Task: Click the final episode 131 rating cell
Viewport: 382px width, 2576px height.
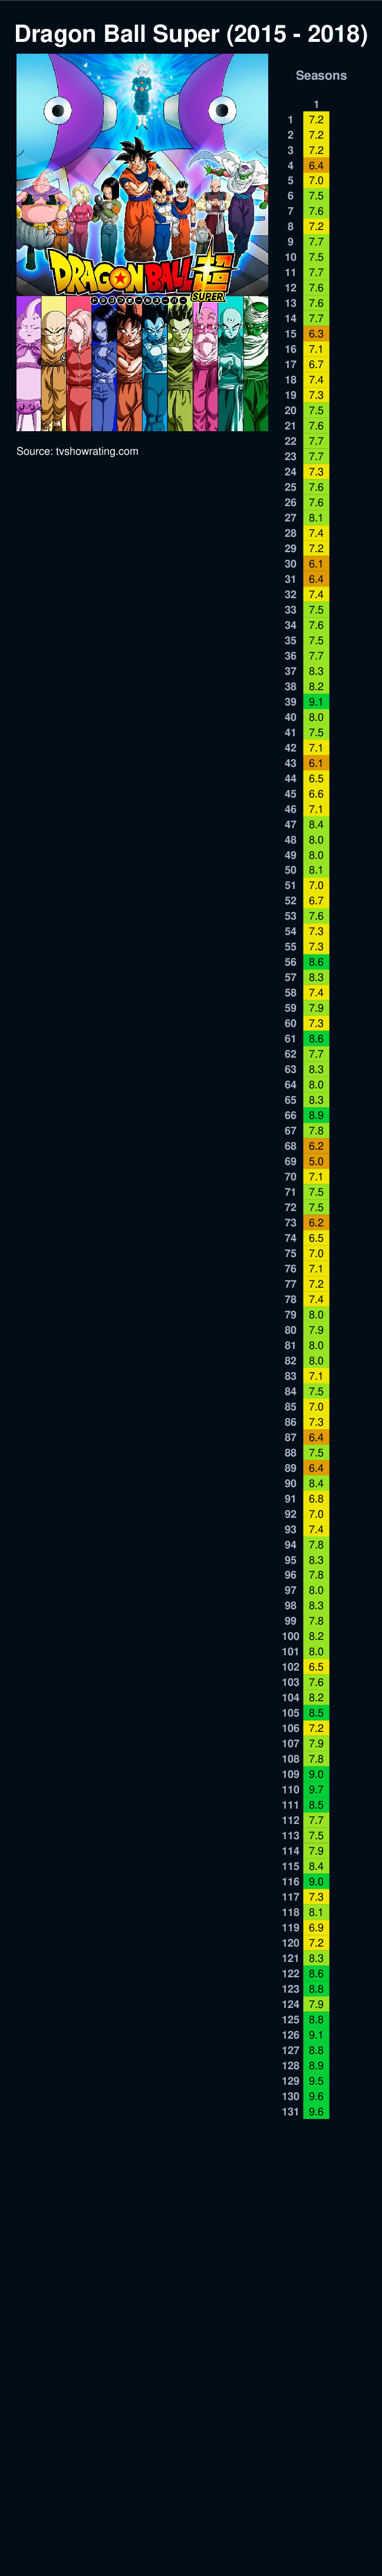Action: [316, 2111]
